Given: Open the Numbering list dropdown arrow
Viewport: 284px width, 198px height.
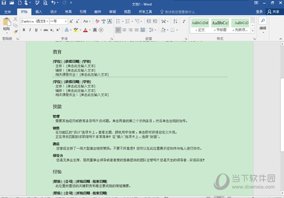Looking at the screenshot, I should click(132, 22).
